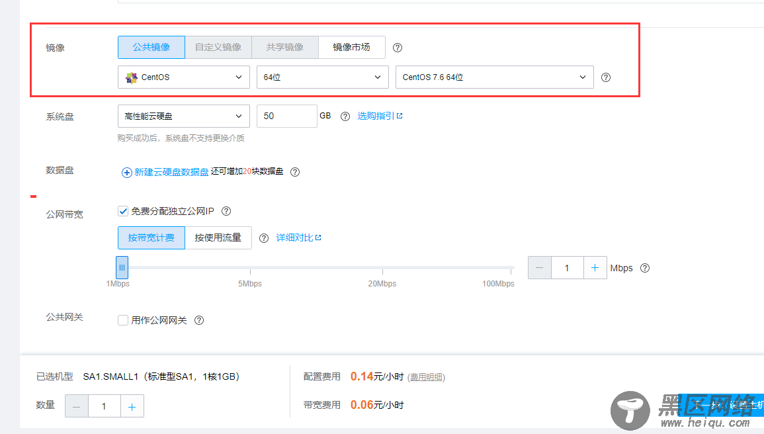Click the external link icon after 选购指引
The width and height of the screenshot is (764, 434).
(400, 116)
